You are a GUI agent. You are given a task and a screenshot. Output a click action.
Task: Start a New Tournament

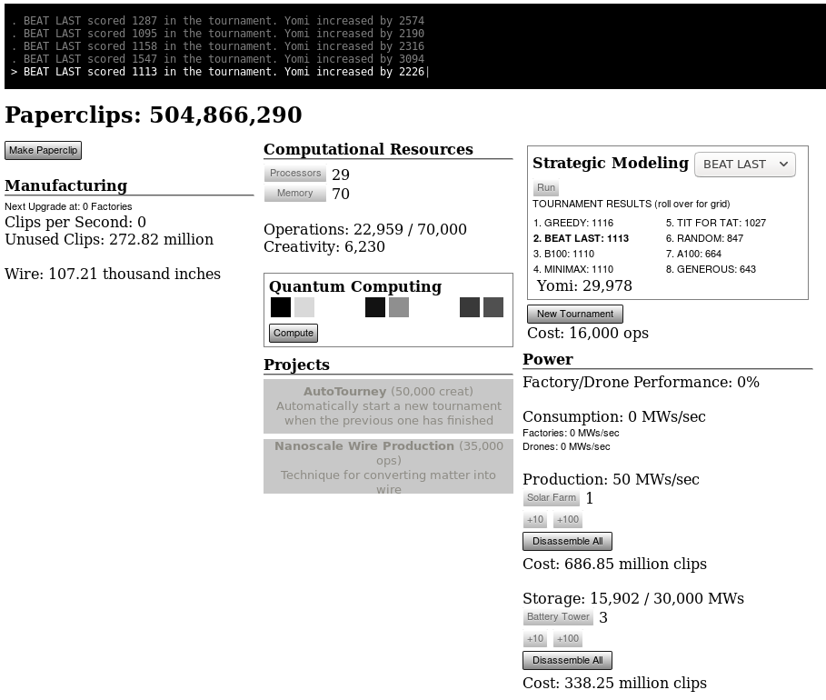(574, 315)
